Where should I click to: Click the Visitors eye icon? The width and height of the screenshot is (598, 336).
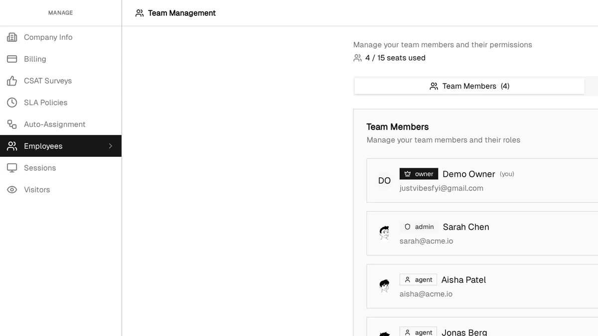(x=12, y=190)
